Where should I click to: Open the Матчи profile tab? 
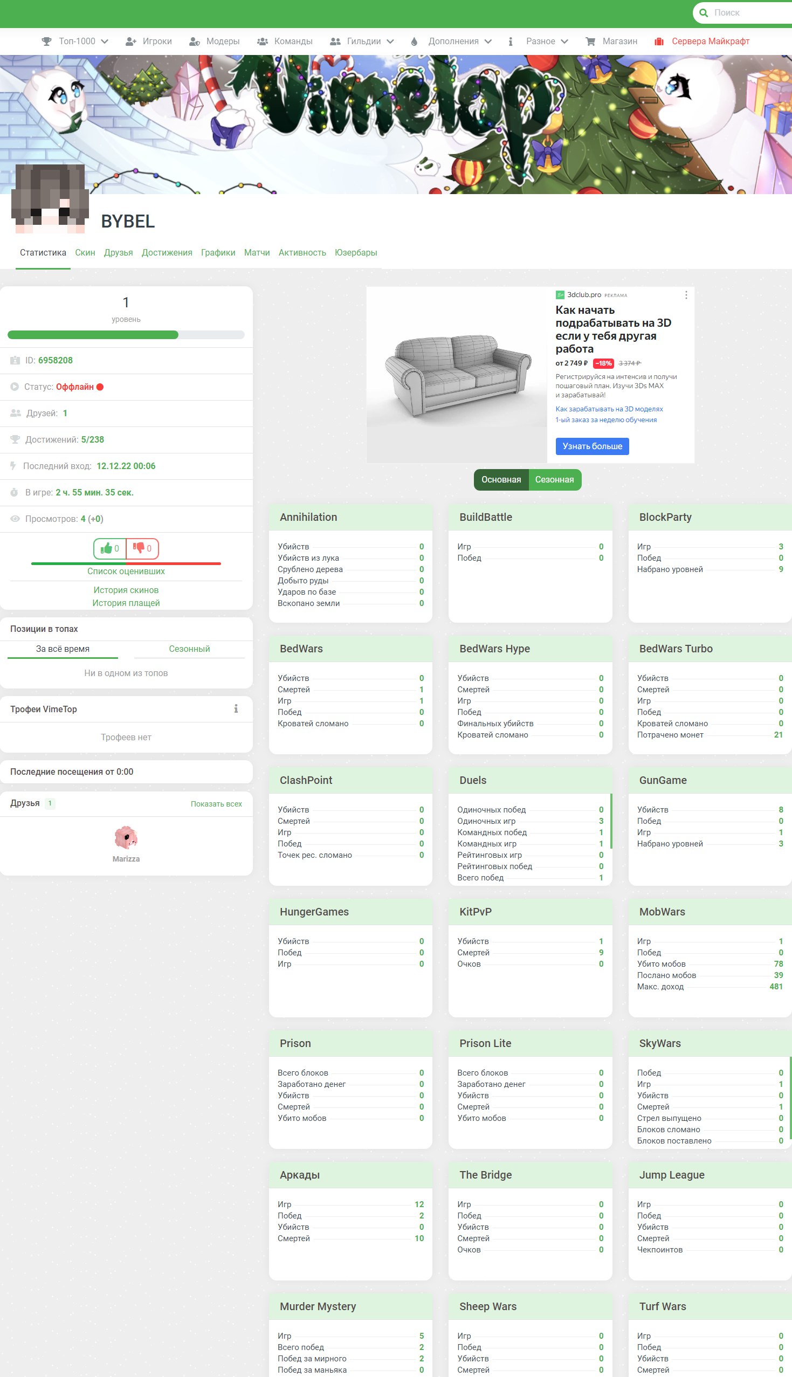point(257,252)
